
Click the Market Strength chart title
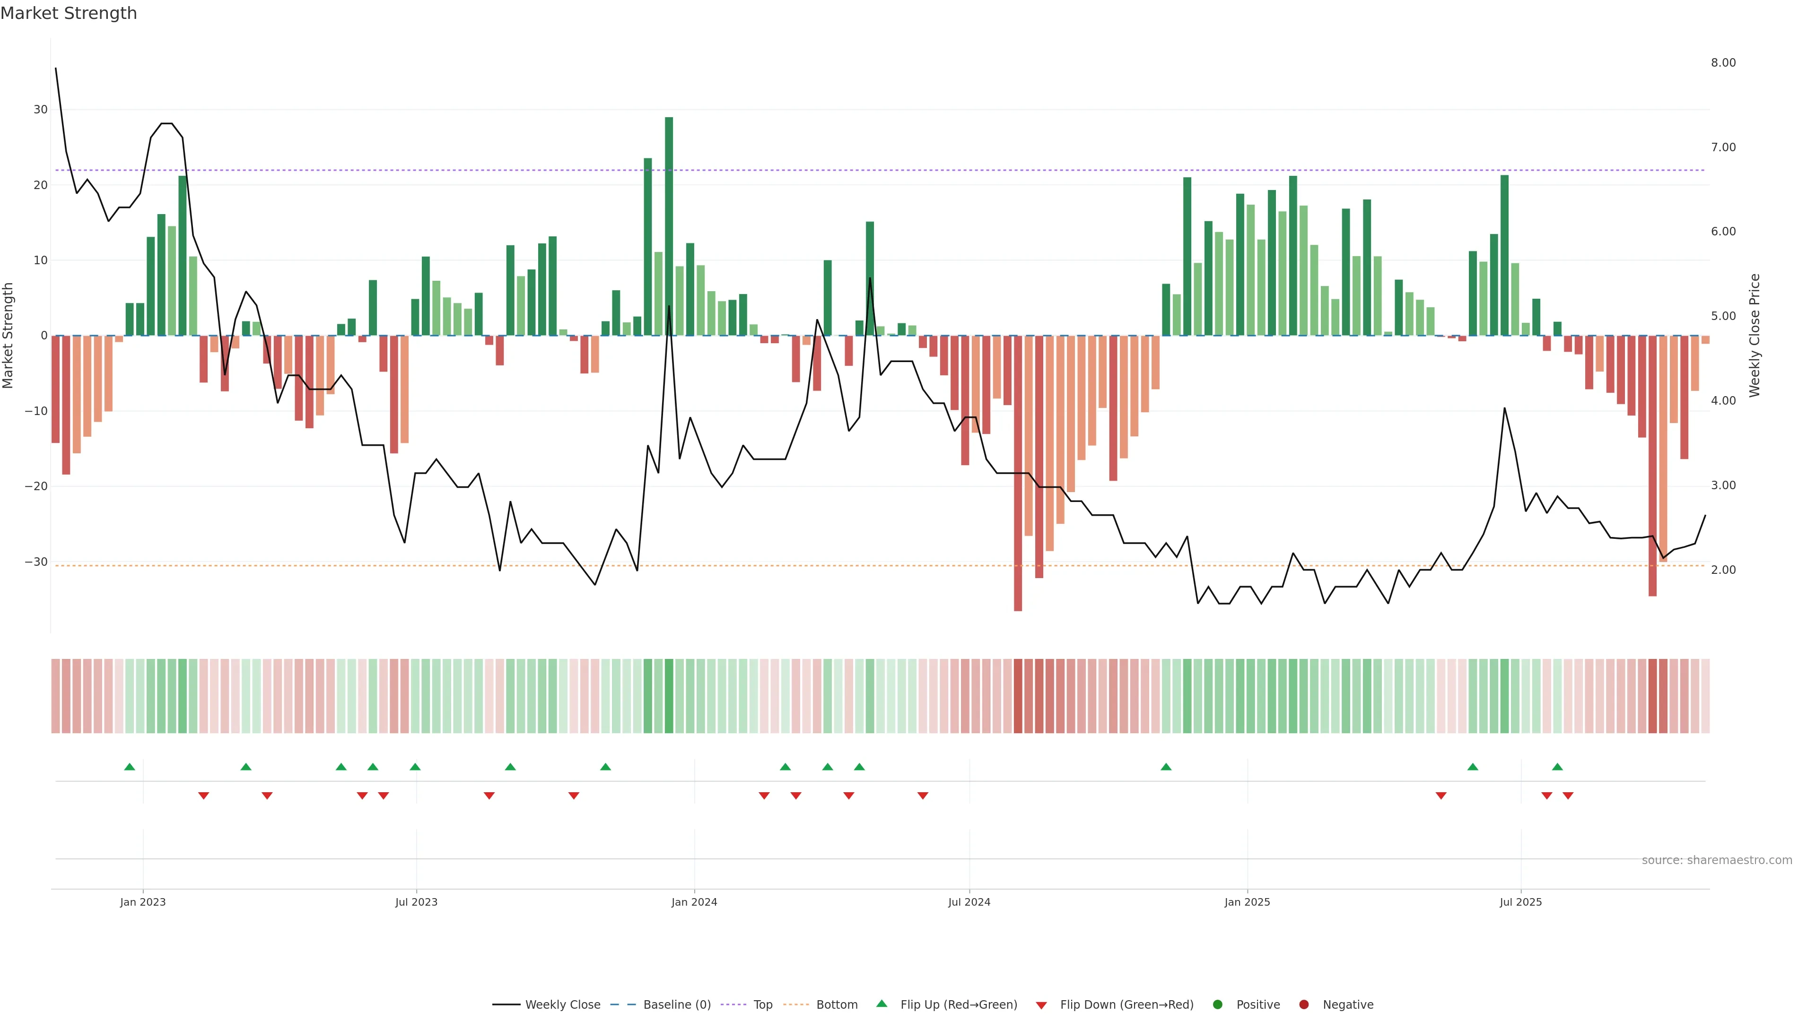69,13
